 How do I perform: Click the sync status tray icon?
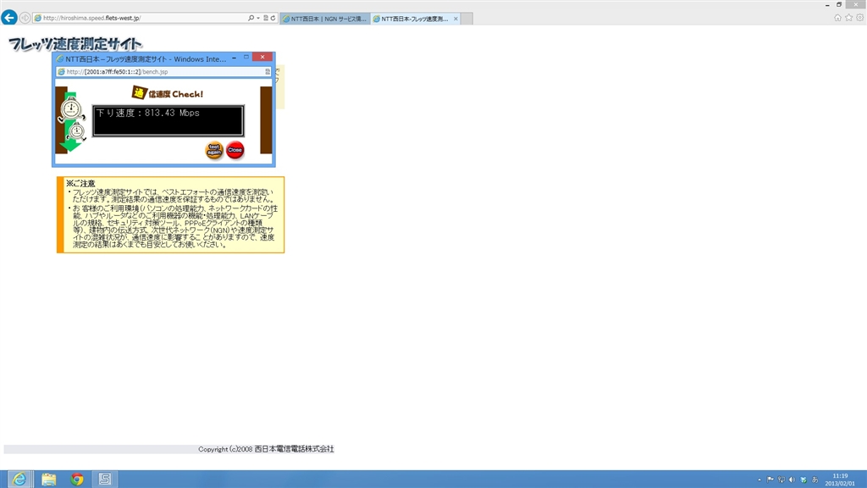pos(803,480)
